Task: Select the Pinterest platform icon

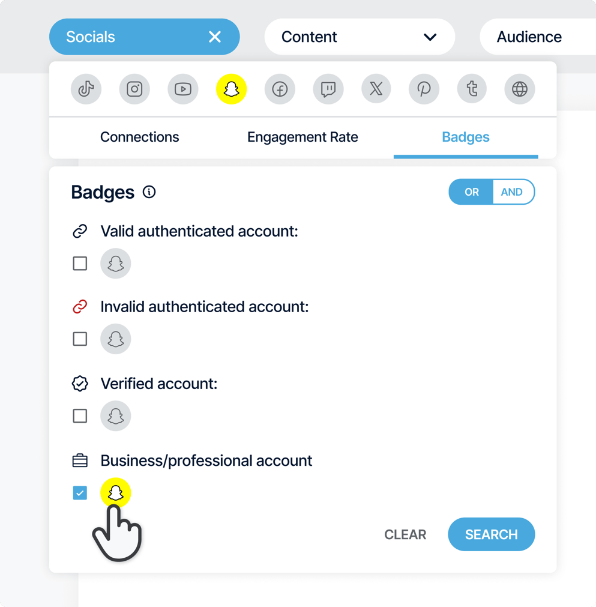Action: pos(424,89)
